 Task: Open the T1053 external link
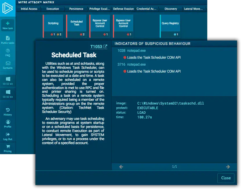pyautogui.click(x=99, y=47)
